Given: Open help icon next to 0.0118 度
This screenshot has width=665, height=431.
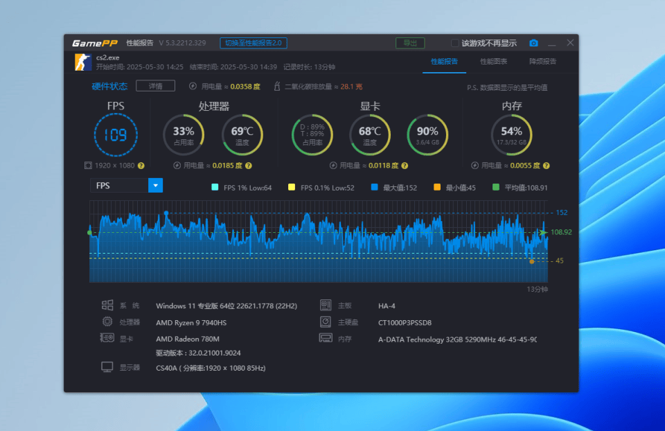Looking at the screenshot, I should point(405,166).
